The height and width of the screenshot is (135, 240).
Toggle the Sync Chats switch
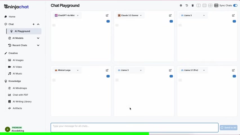click(x=235, y=6)
